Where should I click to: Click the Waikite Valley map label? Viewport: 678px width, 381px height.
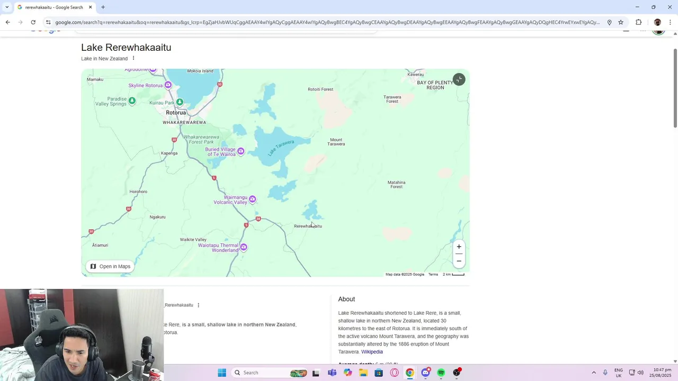pyautogui.click(x=193, y=240)
